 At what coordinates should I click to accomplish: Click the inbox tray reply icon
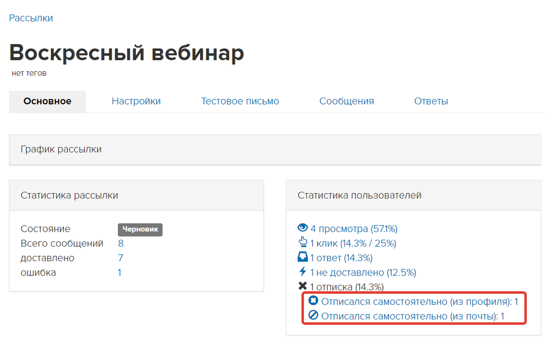click(303, 257)
